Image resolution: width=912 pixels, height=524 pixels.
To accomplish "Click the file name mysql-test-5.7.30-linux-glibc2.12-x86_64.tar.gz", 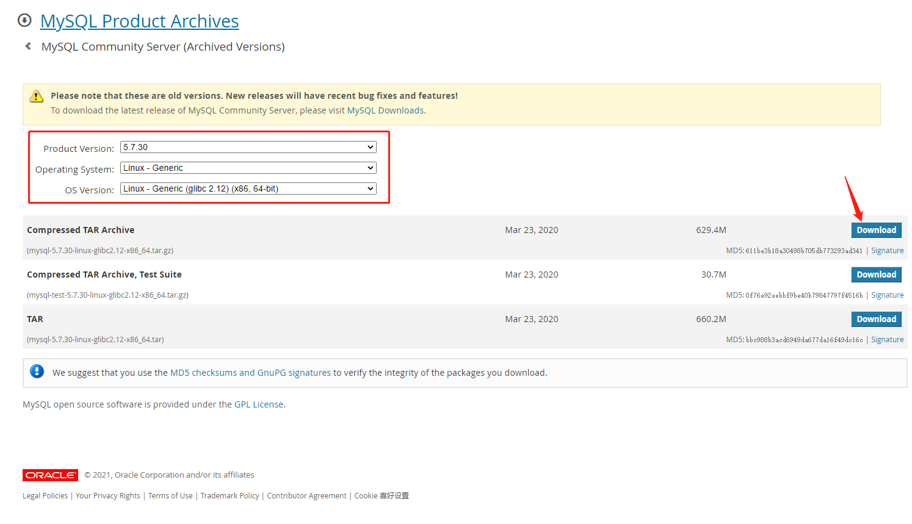I will (107, 295).
